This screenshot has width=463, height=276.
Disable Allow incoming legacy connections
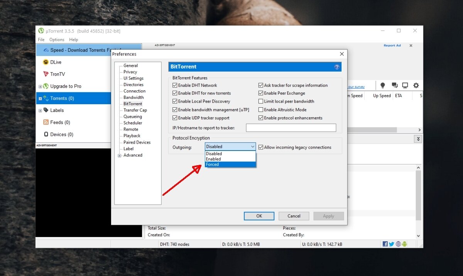click(x=261, y=147)
